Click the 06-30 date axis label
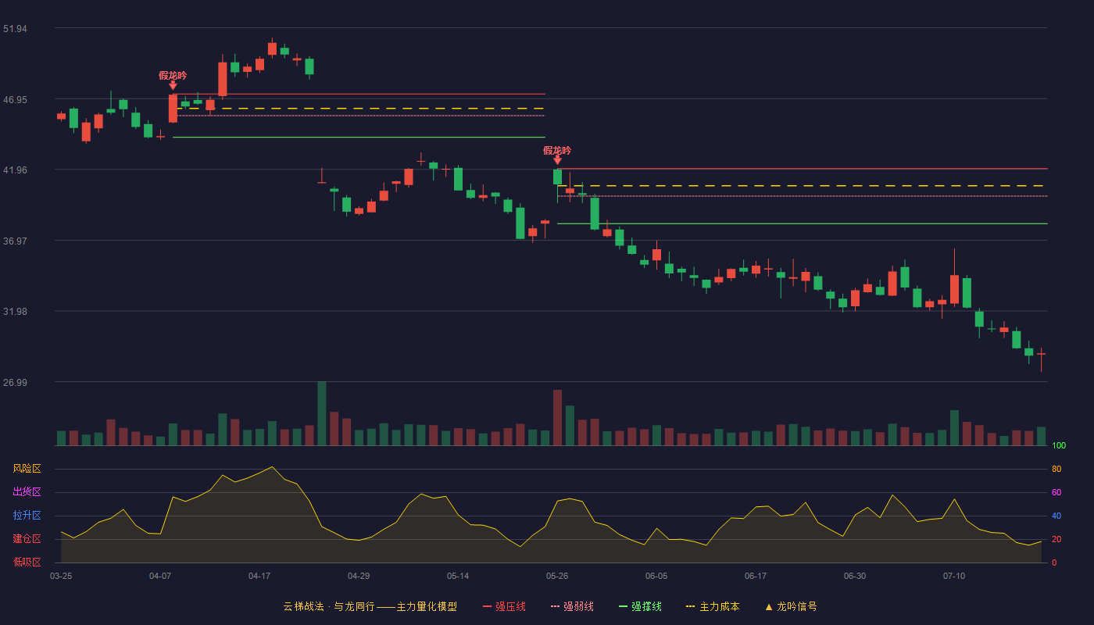The height and width of the screenshot is (625, 1094). [855, 576]
